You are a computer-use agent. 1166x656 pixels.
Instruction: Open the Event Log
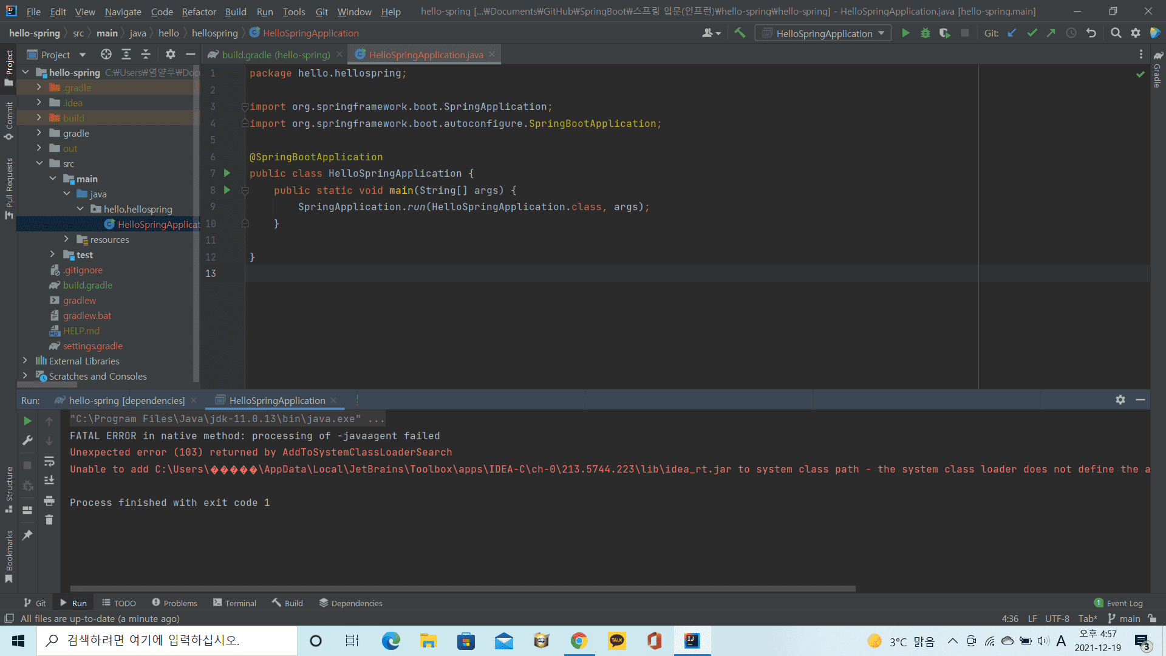pos(1118,603)
